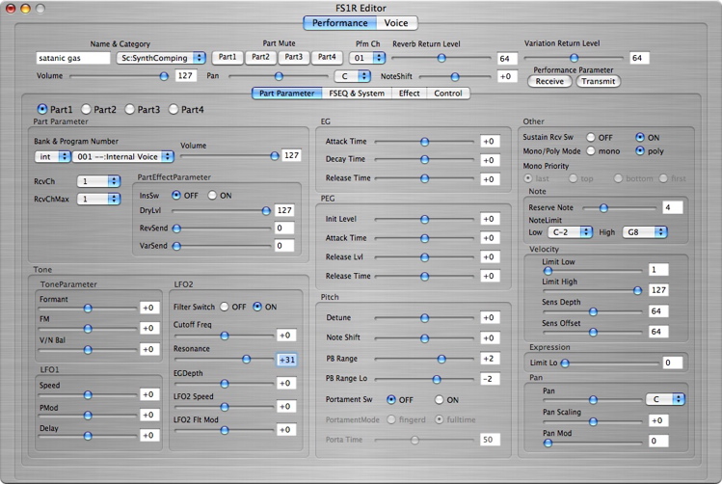Screen dimensions: 722x484
Task: Click Transmit under Performance Parameter
Action: (x=599, y=82)
